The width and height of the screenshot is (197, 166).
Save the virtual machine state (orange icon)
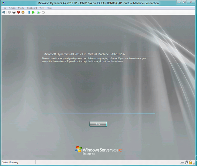tap(23, 12)
